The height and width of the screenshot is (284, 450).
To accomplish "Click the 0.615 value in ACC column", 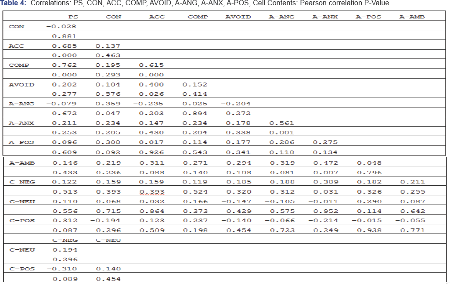I will [x=151, y=65].
